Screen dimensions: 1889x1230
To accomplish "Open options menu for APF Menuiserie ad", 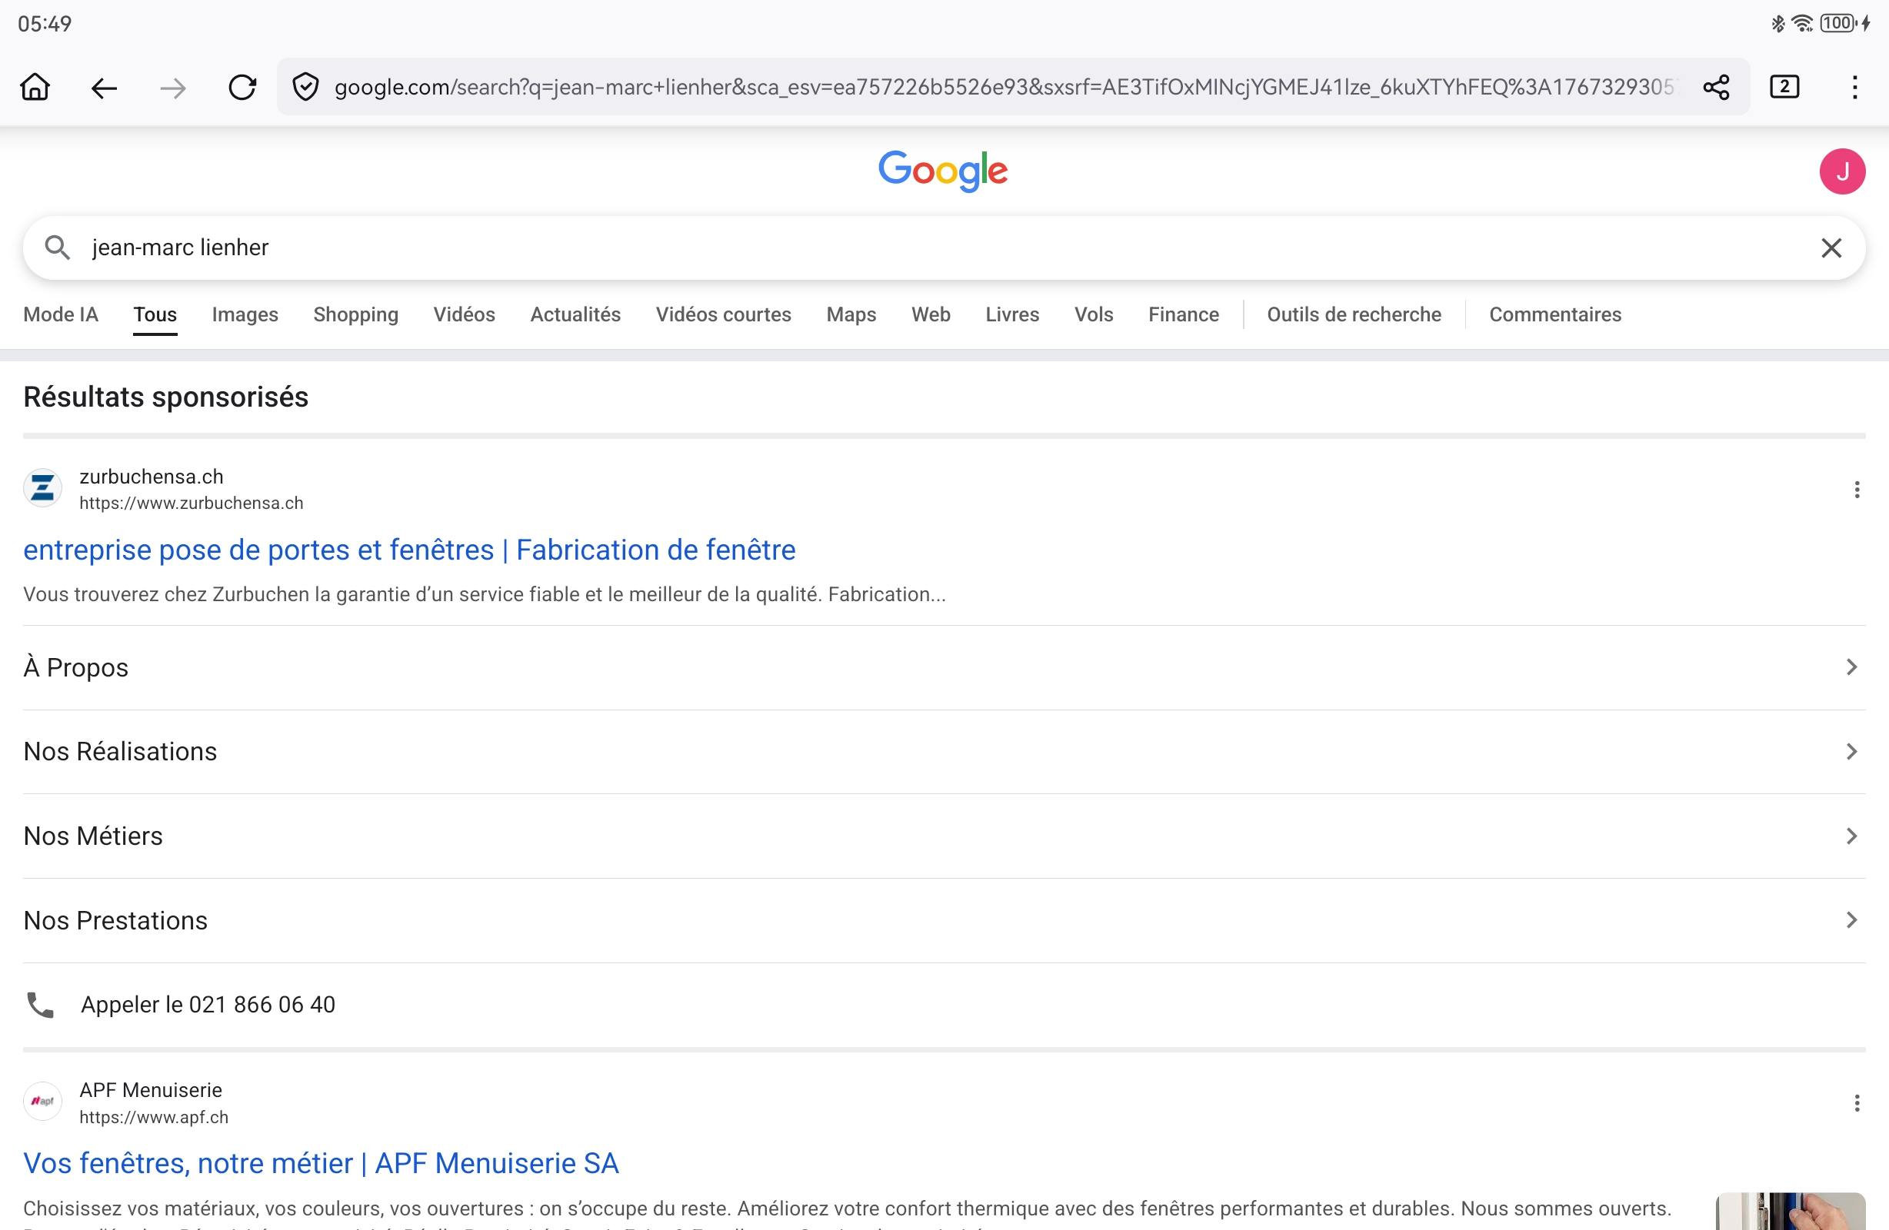I will (x=1857, y=1103).
